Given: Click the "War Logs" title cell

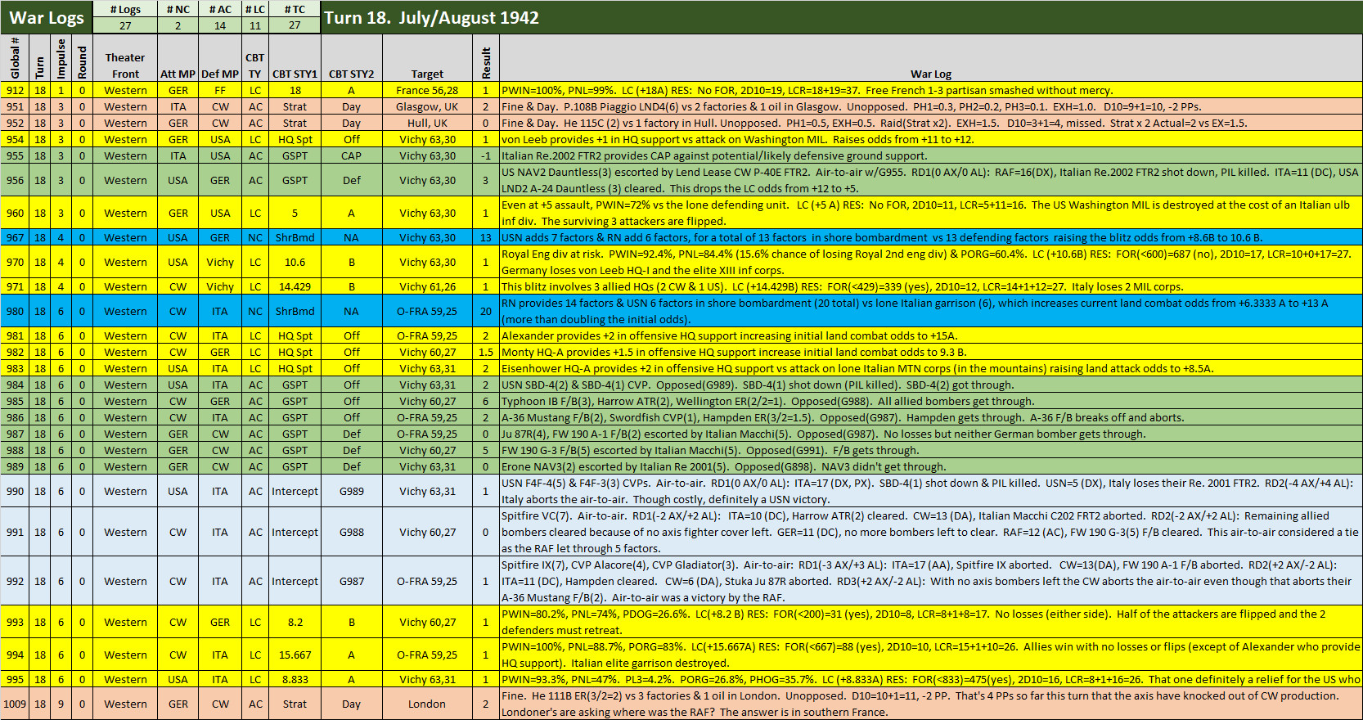Looking at the screenshot, I should [x=47, y=17].
